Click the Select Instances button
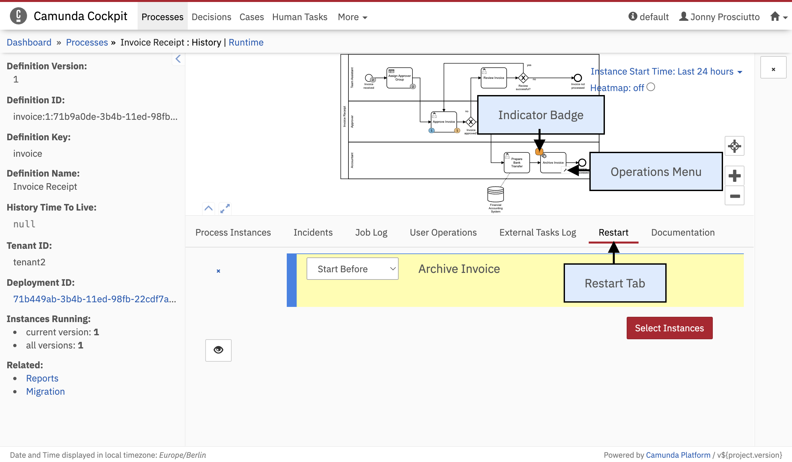792x462 pixels. coord(670,328)
